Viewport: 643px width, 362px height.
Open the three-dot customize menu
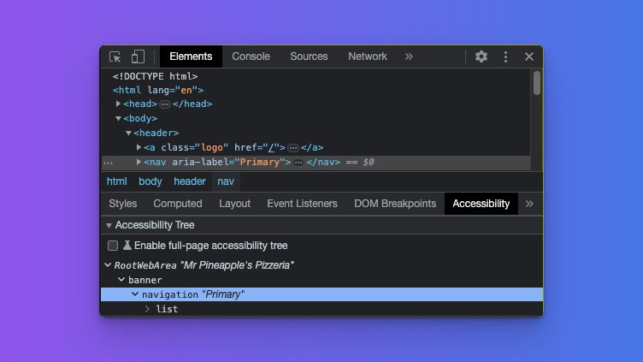tap(505, 56)
